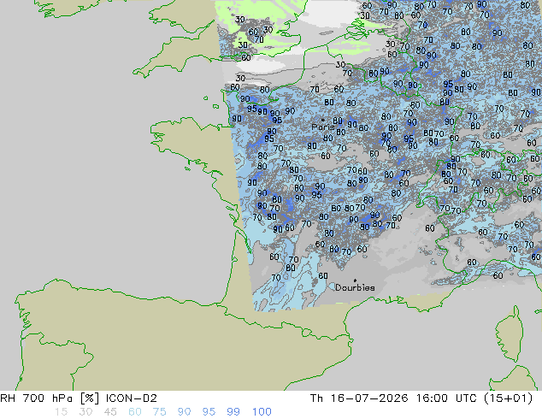Click the legend value 15
Screen dimensions: 542x419
tap(61, 412)
